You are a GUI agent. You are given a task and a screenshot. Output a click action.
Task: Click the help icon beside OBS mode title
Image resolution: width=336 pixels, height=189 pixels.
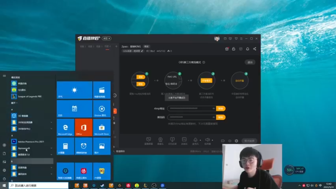[204, 62]
